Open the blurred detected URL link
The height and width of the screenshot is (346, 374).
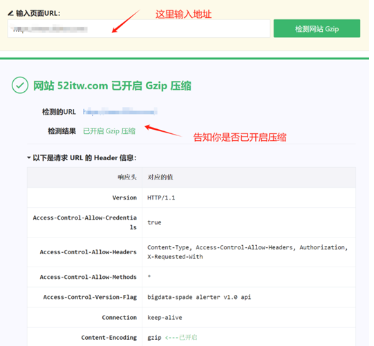pos(120,111)
